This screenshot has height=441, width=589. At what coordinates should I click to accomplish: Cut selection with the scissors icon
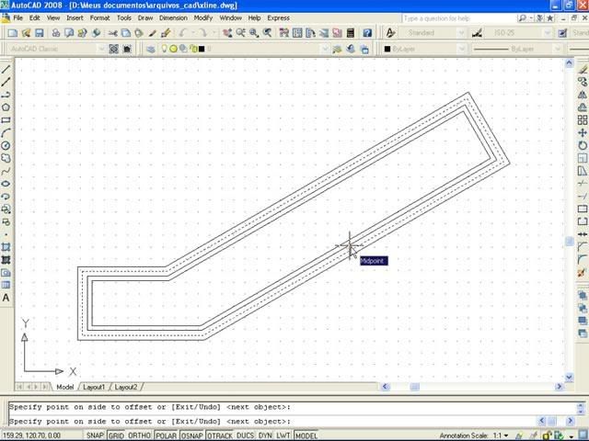point(112,33)
